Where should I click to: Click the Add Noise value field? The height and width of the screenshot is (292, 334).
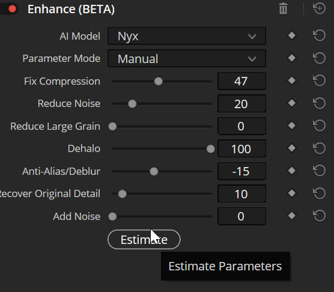(x=241, y=216)
